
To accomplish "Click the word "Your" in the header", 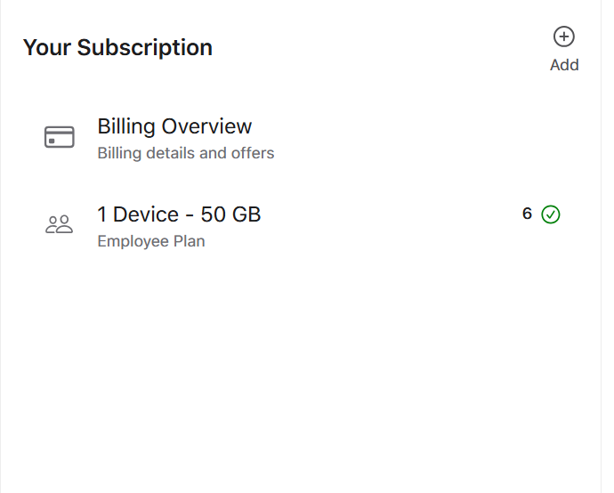I will [x=47, y=47].
